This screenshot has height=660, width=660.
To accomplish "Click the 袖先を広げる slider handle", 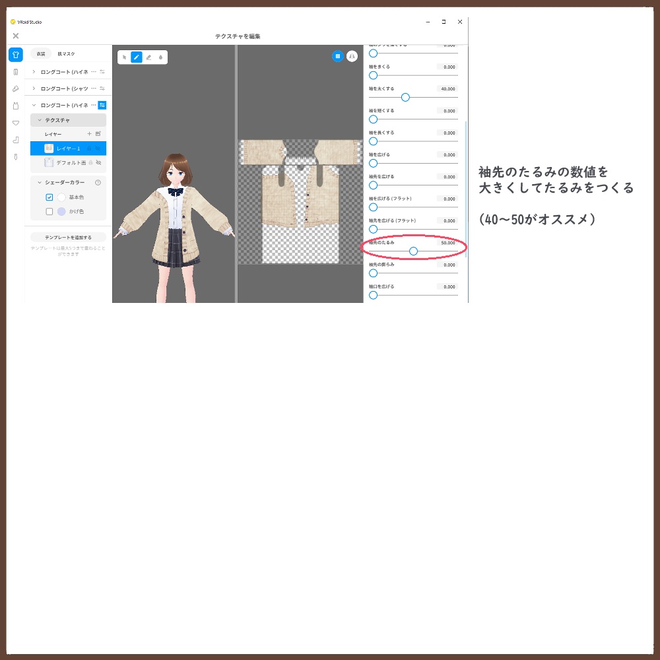I will pyautogui.click(x=373, y=185).
